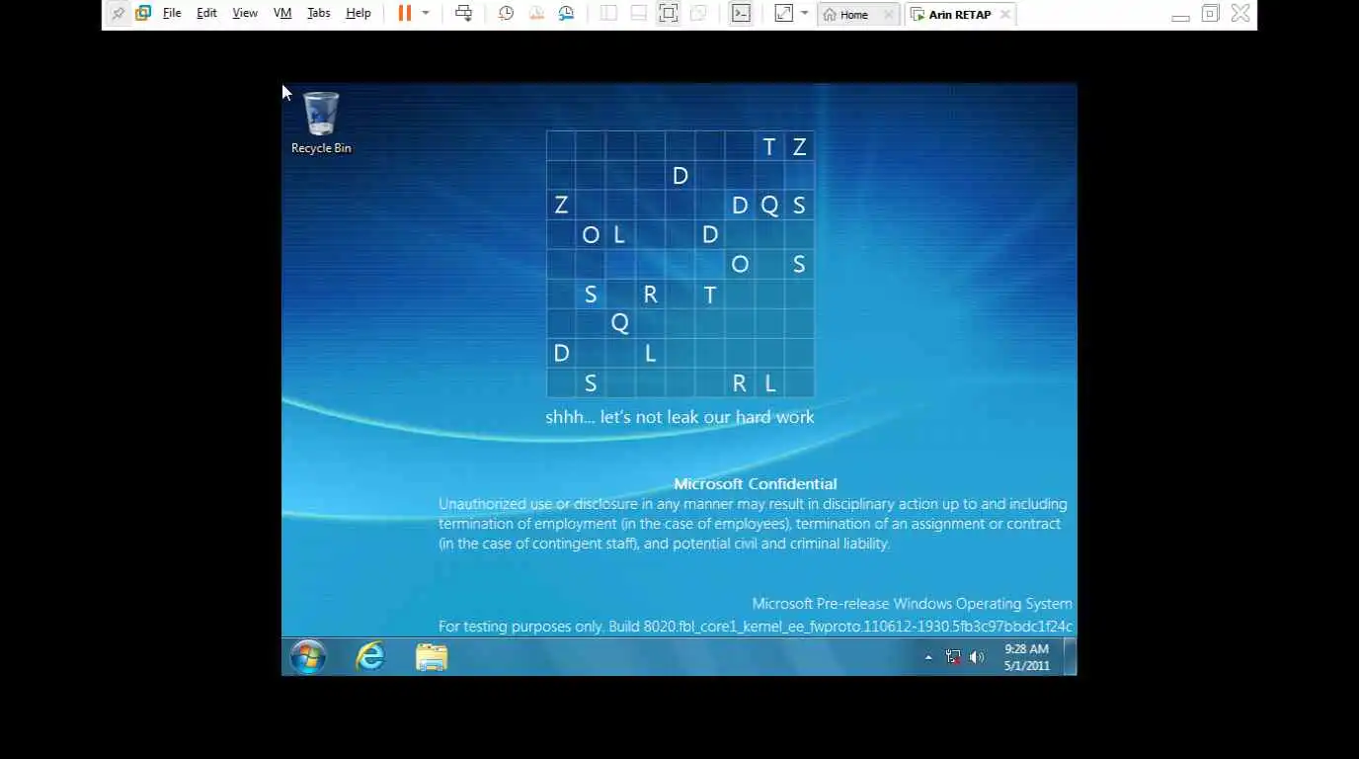Click the Show desktop button
Viewport: 1359px width, 759px height.
pyautogui.click(x=1070, y=657)
